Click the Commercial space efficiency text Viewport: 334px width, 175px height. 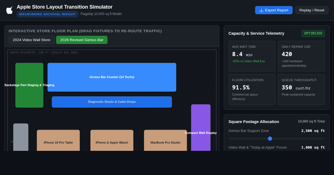[245, 97]
